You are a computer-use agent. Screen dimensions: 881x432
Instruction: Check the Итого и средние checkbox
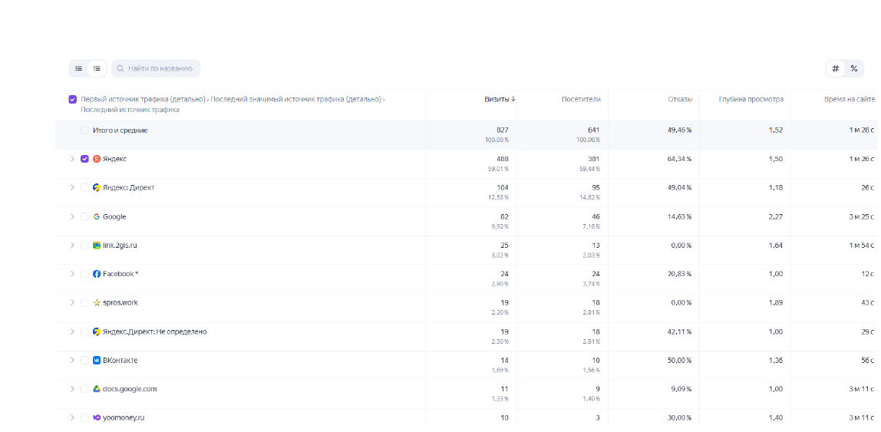(84, 130)
